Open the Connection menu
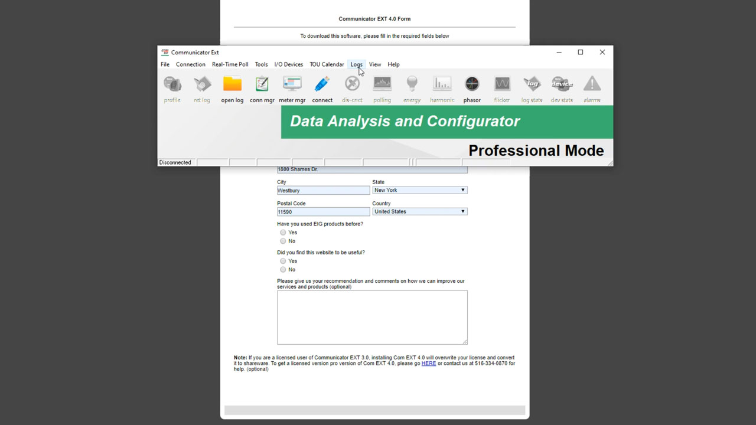The width and height of the screenshot is (756, 425). [191, 64]
